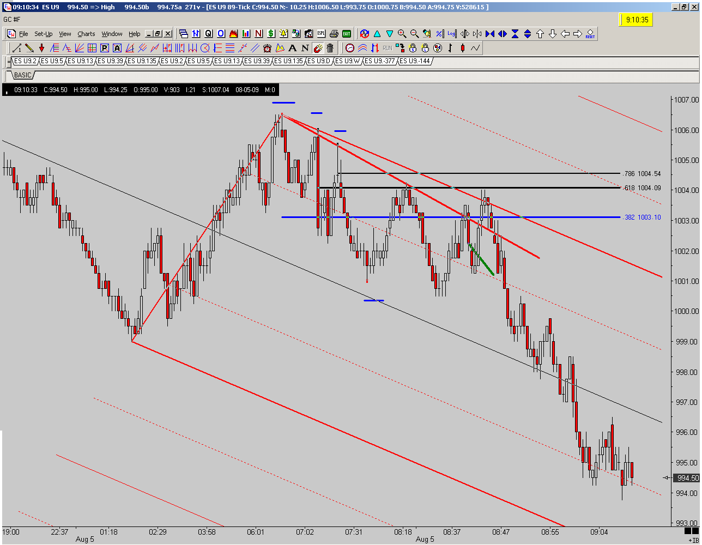This screenshot has width=702, height=545.
Task: Click the trash can delete icon
Action: (x=330, y=48)
